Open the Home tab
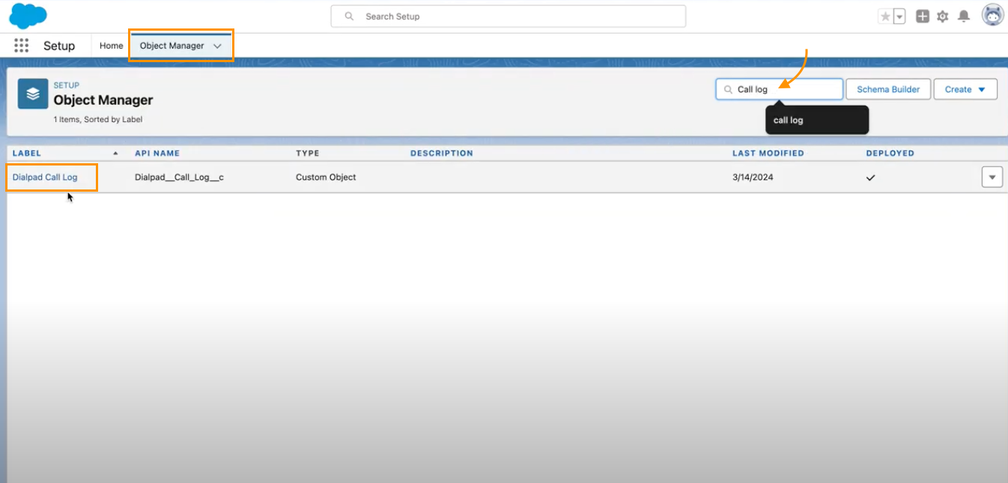The width and height of the screenshot is (1008, 483). coord(111,46)
